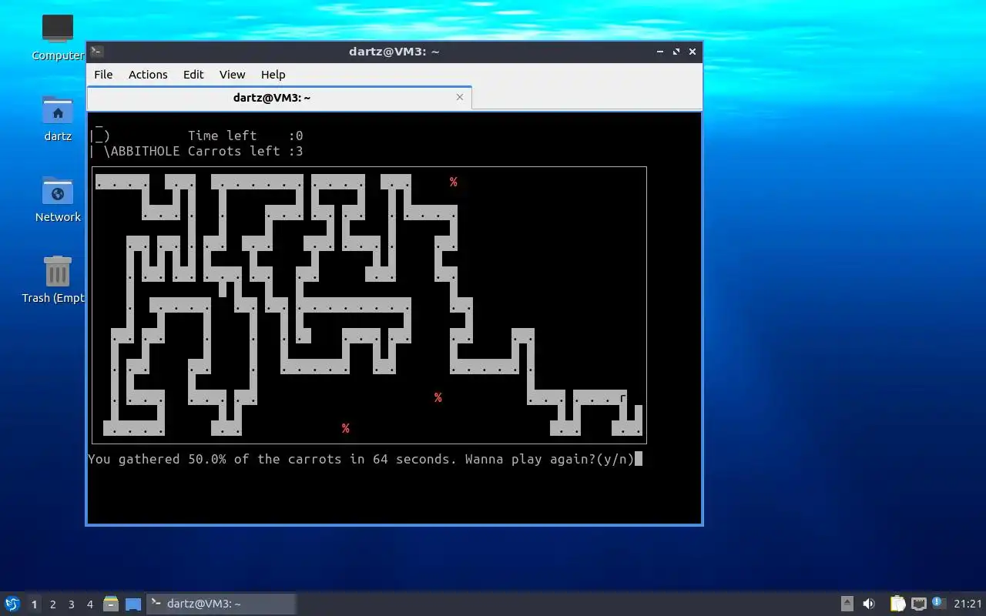Close the dartz@VM3 terminal tab
The height and width of the screenshot is (616, 986).
[460, 97]
